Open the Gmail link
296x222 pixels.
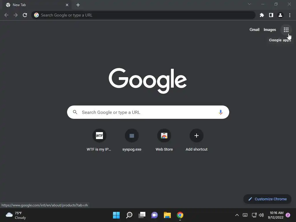coord(254,30)
